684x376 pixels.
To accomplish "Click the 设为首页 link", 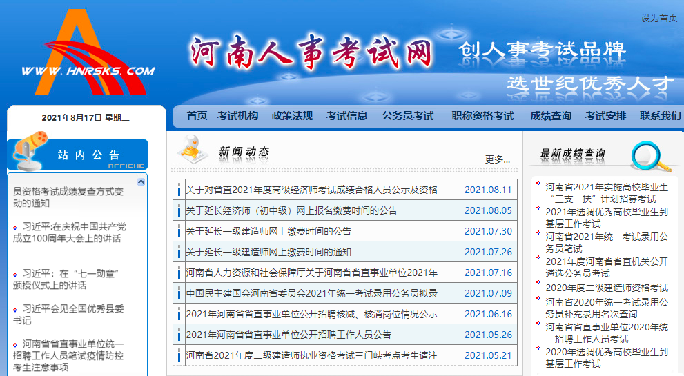I will [x=658, y=19].
